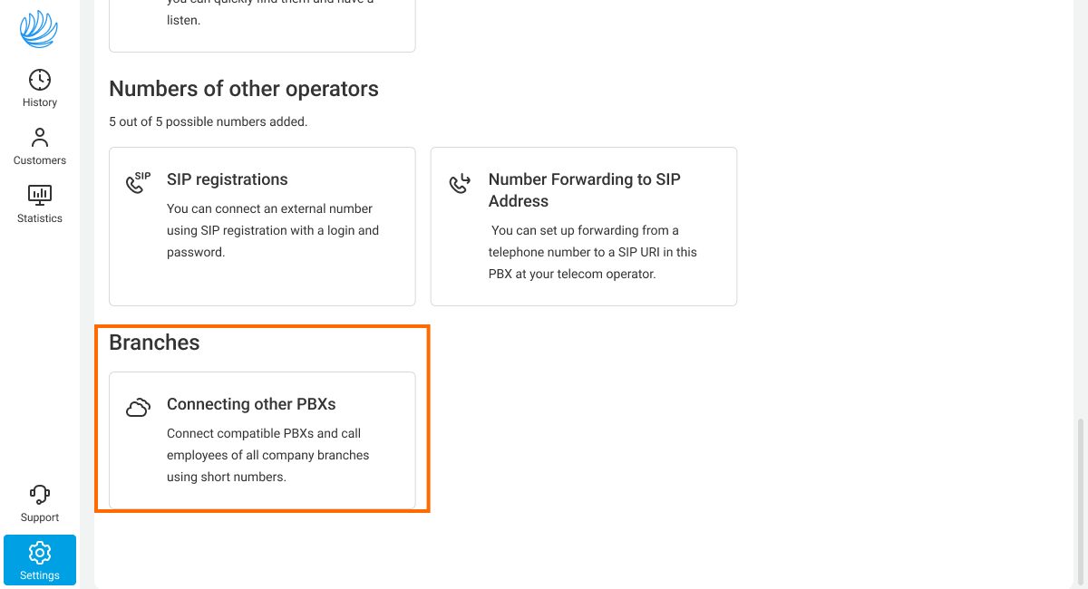
Task: Click the Branches section heading
Action: (x=154, y=343)
